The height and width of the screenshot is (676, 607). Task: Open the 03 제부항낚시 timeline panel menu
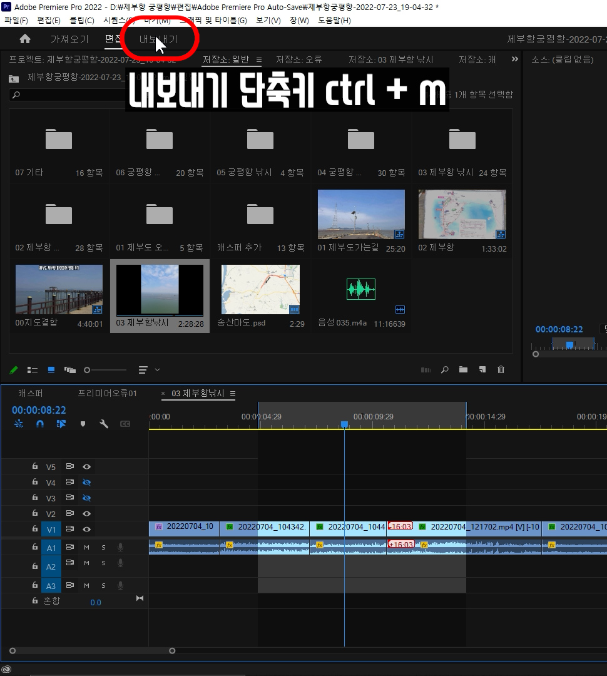click(233, 393)
